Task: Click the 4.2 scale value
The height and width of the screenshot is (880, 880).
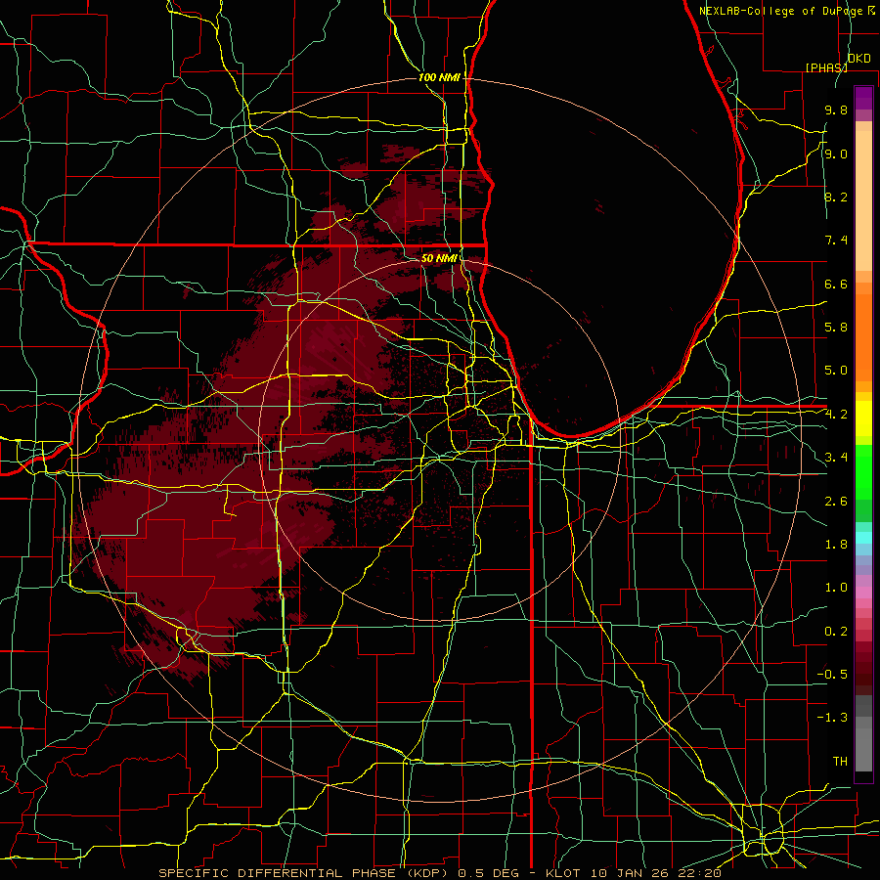Action: point(836,415)
